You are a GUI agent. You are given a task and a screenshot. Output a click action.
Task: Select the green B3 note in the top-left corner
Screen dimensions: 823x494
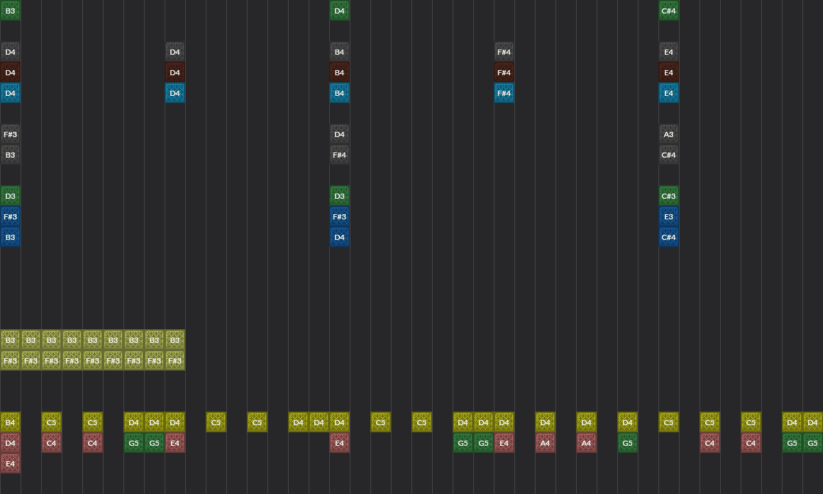pos(10,10)
